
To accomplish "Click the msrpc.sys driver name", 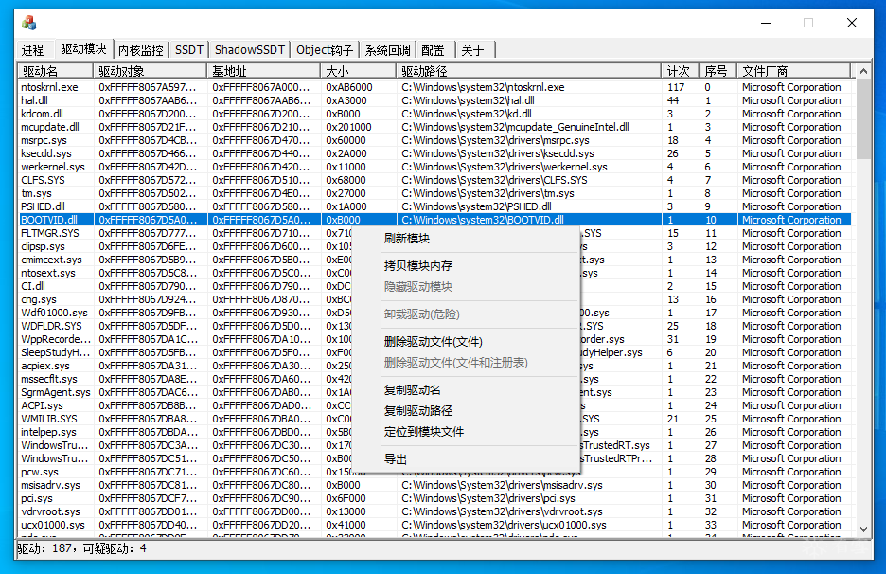I will (x=44, y=140).
